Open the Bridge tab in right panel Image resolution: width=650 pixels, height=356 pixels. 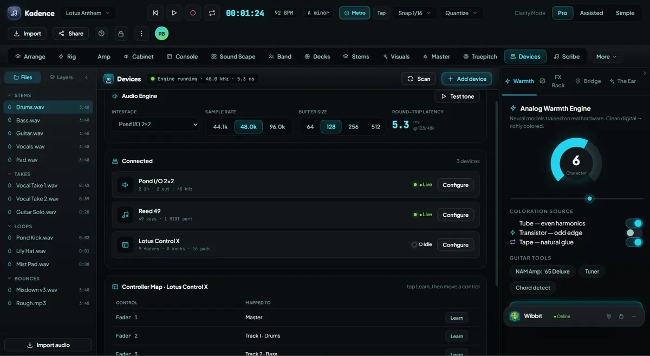(588, 81)
